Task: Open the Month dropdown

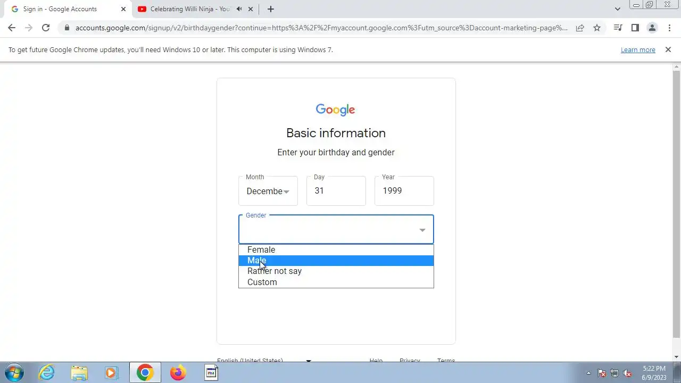Action: click(x=268, y=191)
